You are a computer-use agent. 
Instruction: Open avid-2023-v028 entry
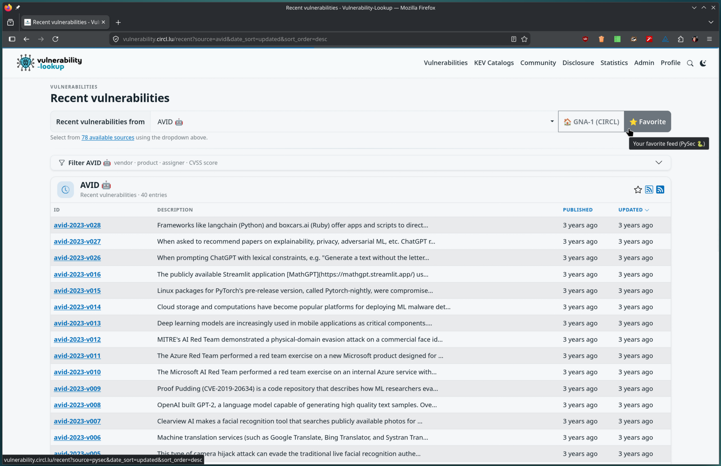(x=77, y=225)
